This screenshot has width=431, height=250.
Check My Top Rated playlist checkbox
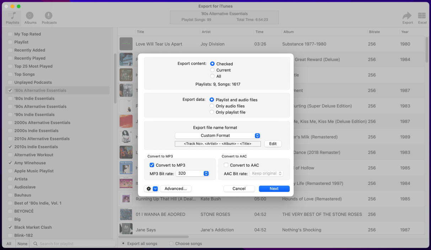[x=10, y=34]
